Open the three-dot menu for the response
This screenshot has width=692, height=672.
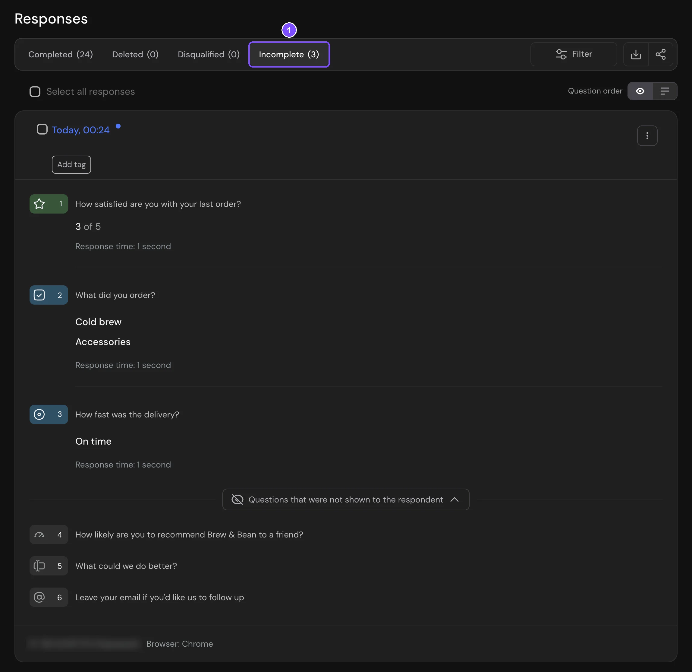point(647,136)
